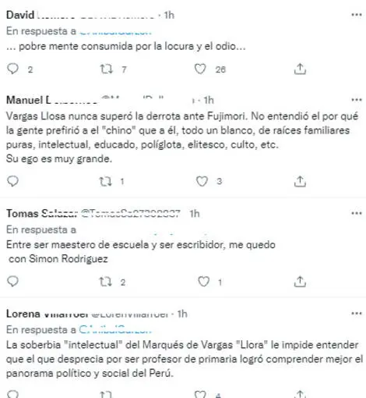Like Manuel's tweet with 3 likes
Image resolution: width=366 pixels, height=398 pixels.
click(x=202, y=181)
